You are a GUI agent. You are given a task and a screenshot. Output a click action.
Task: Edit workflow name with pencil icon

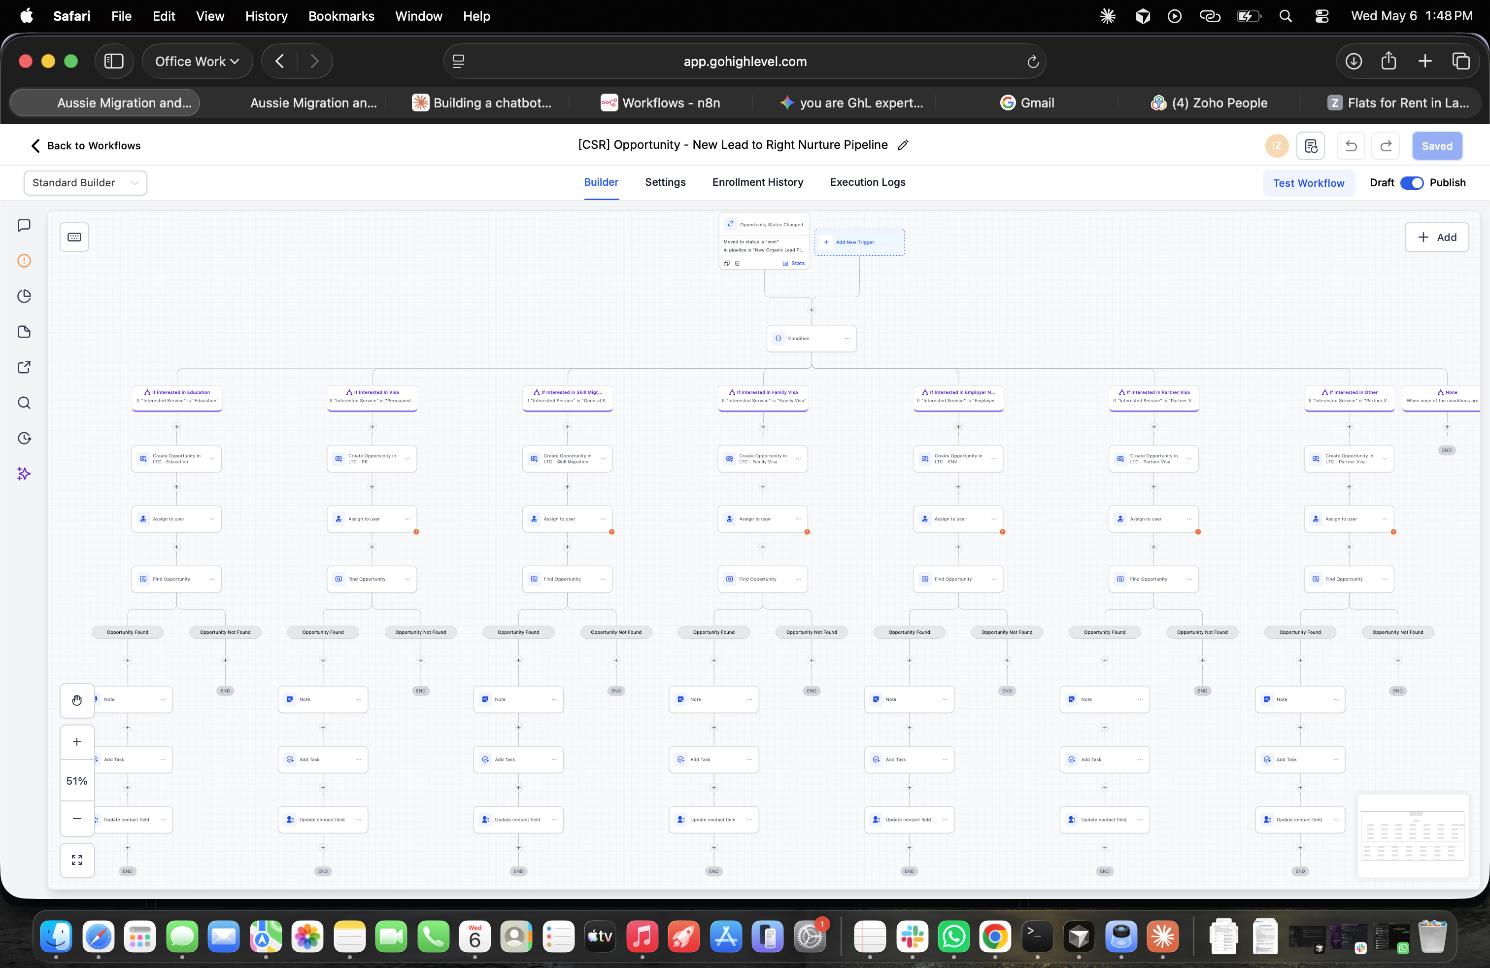click(x=903, y=145)
